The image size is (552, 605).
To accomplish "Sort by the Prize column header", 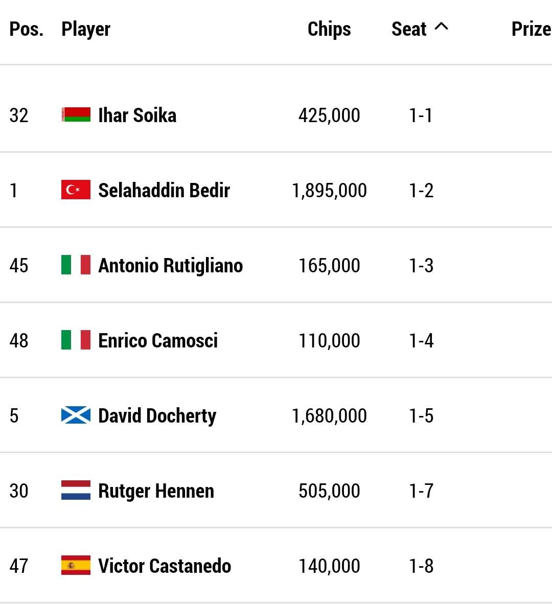I will click(x=531, y=29).
